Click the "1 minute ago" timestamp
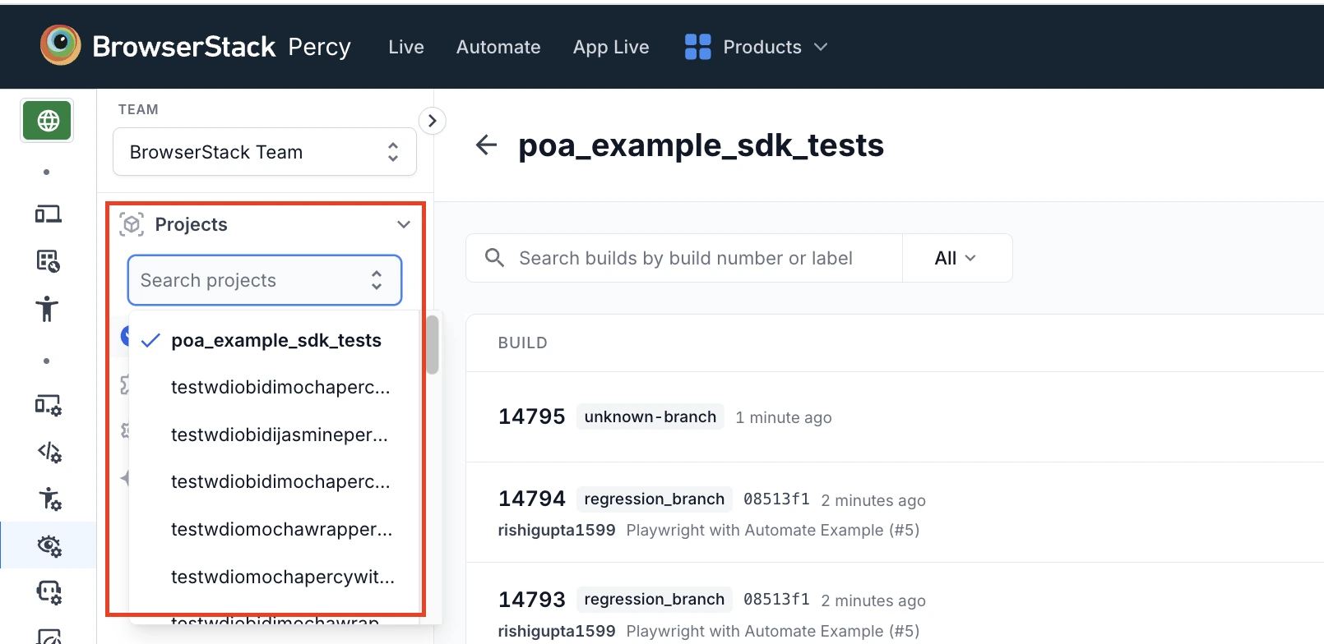 (784, 417)
